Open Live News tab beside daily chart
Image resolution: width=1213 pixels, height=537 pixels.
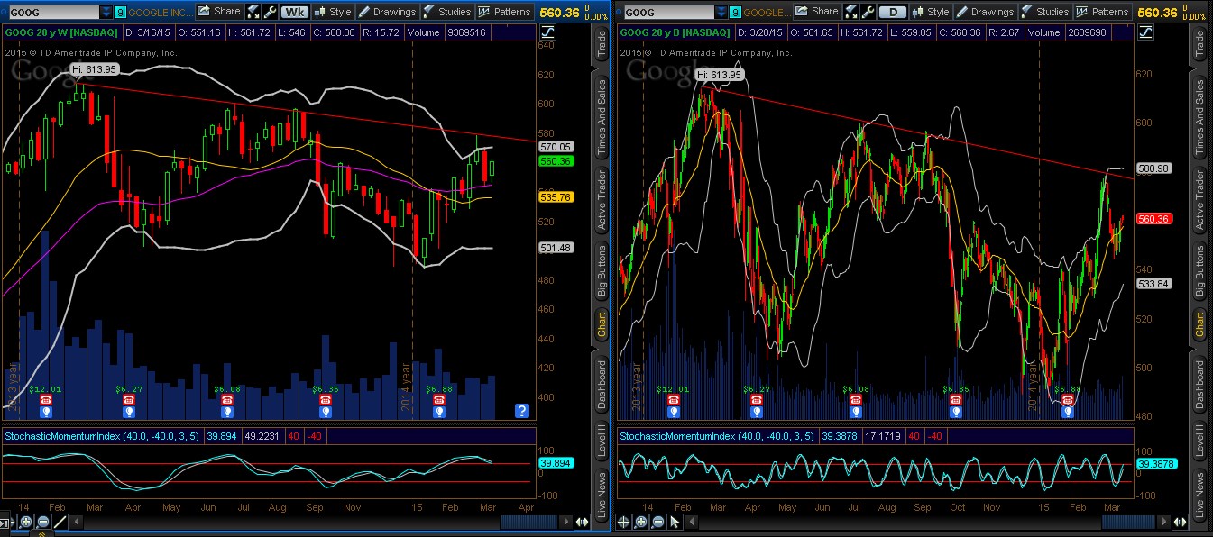pyautogui.click(x=1199, y=494)
